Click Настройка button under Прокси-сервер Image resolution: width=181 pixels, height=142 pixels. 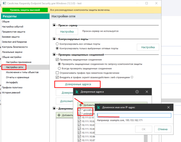(x=67, y=31)
